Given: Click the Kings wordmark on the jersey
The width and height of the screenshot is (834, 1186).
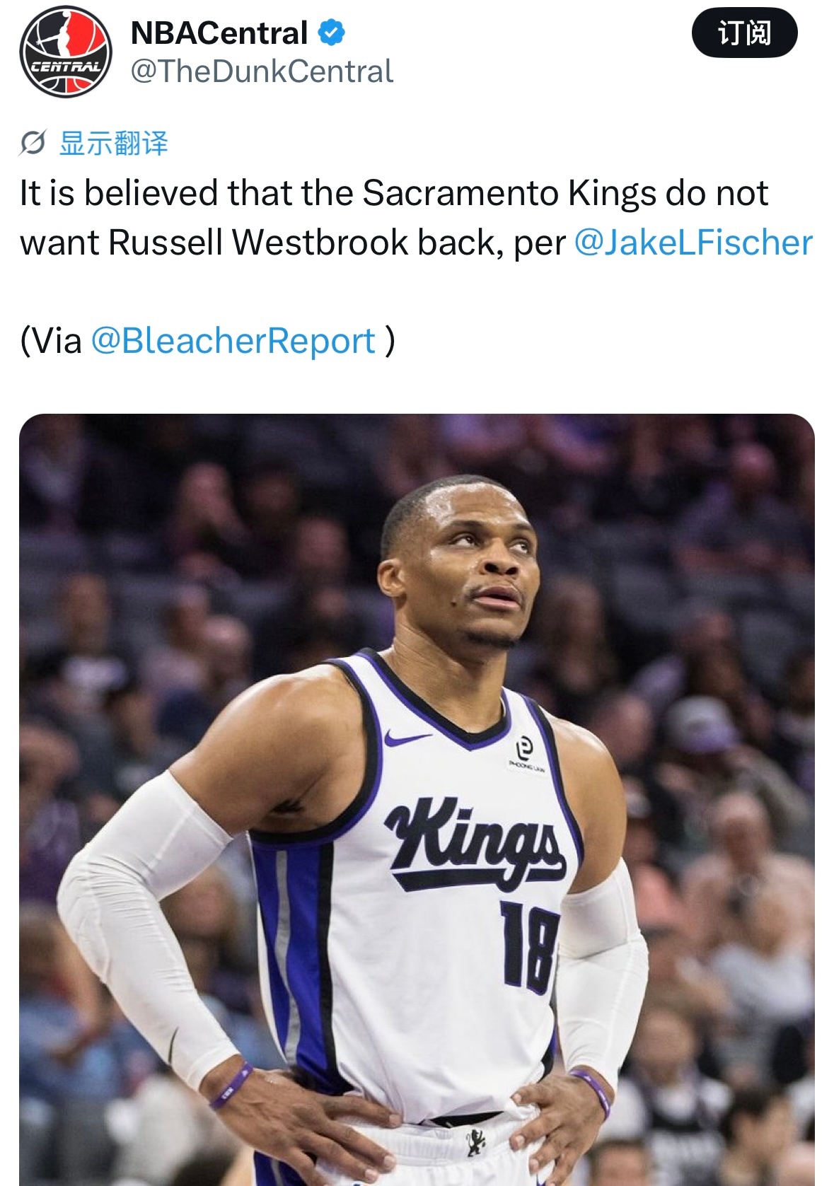Looking at the screenshot, I should click(x=475, y=842).
